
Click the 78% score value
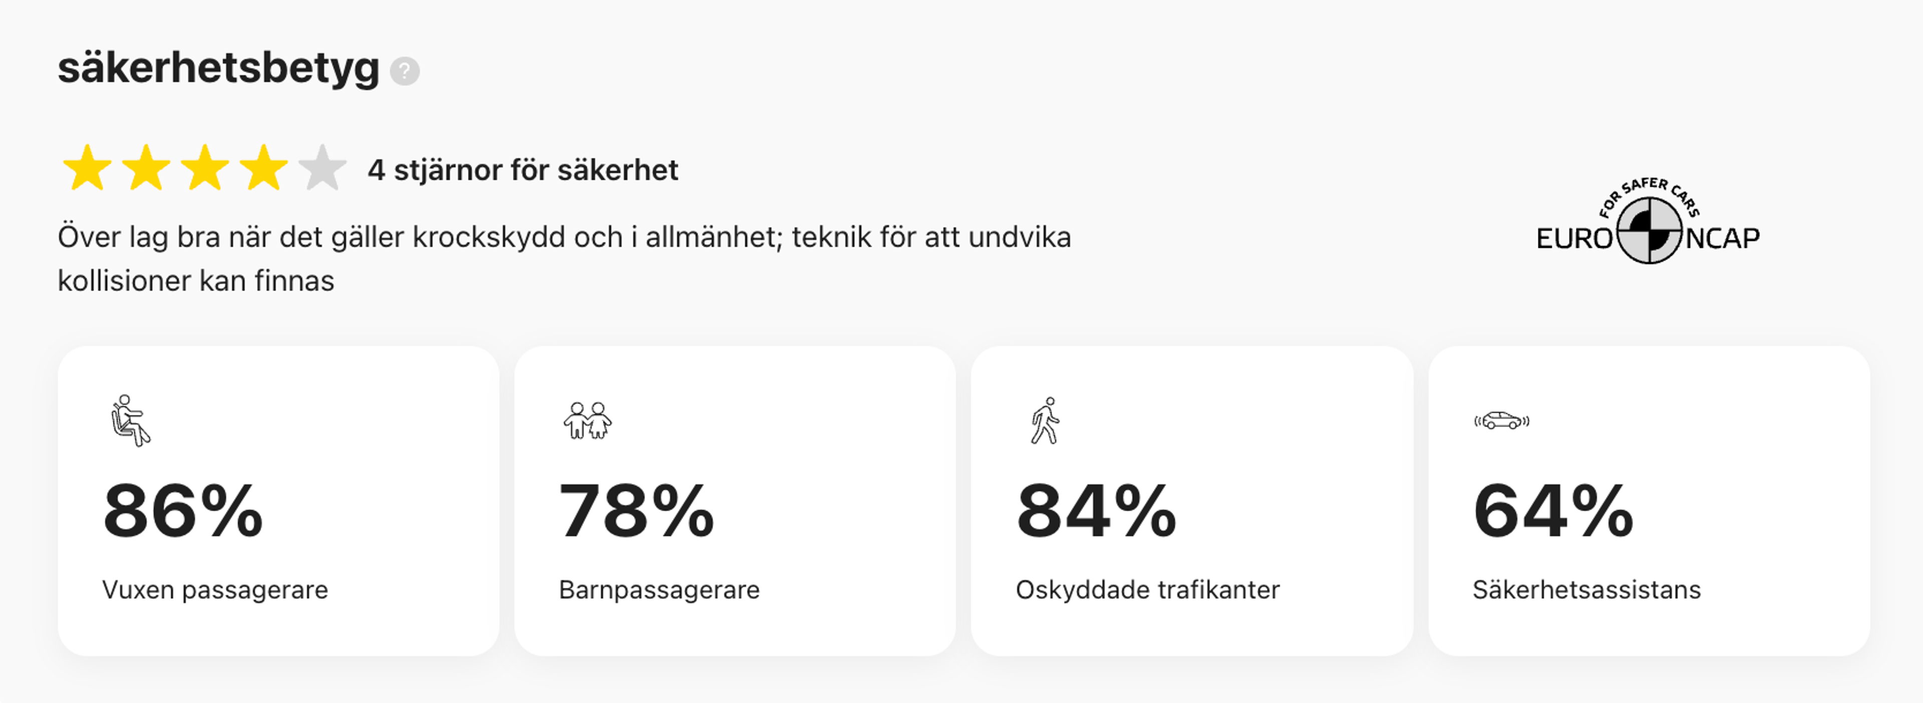click(637, 511)
